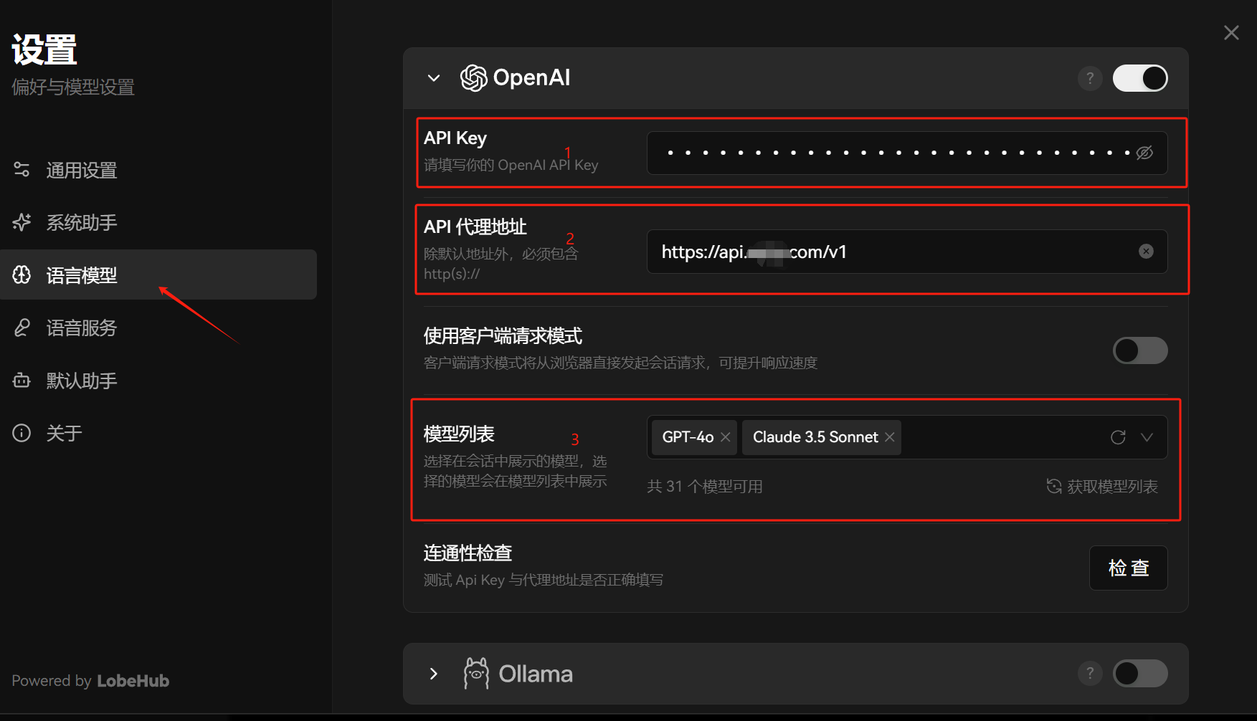Click the 检查 connectivity button
1257x721 pixels.
pyautogui.click(x=1129, y=568)
